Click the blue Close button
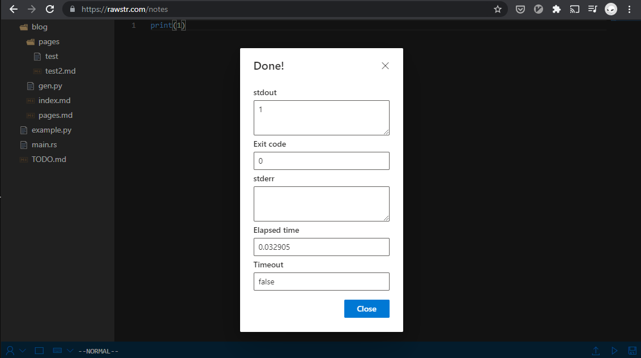 (367, 309)
